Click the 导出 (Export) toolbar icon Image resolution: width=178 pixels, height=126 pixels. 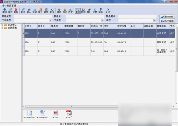tap(89, 11)
